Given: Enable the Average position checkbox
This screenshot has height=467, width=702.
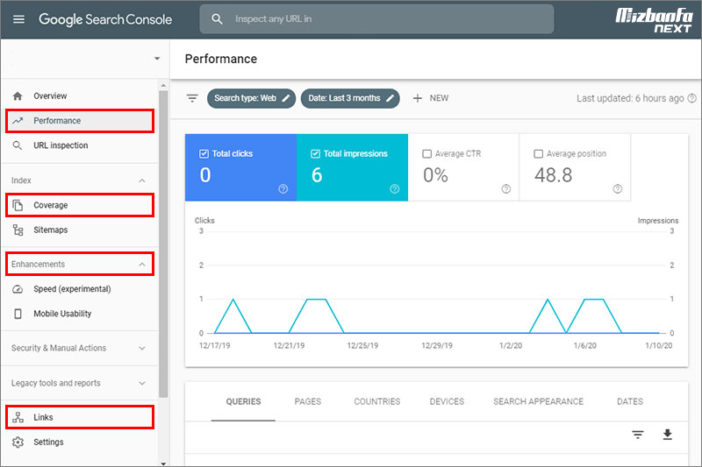Looking at the screenshot, I should [538, 153].
